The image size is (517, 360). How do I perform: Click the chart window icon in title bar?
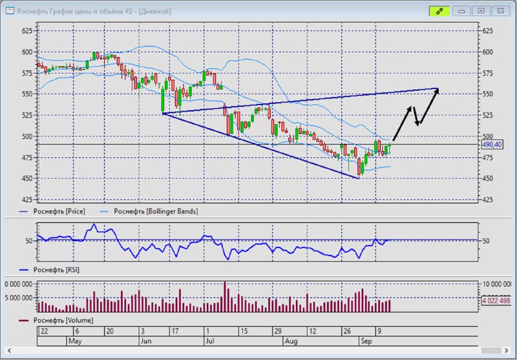tap(10, 11)
